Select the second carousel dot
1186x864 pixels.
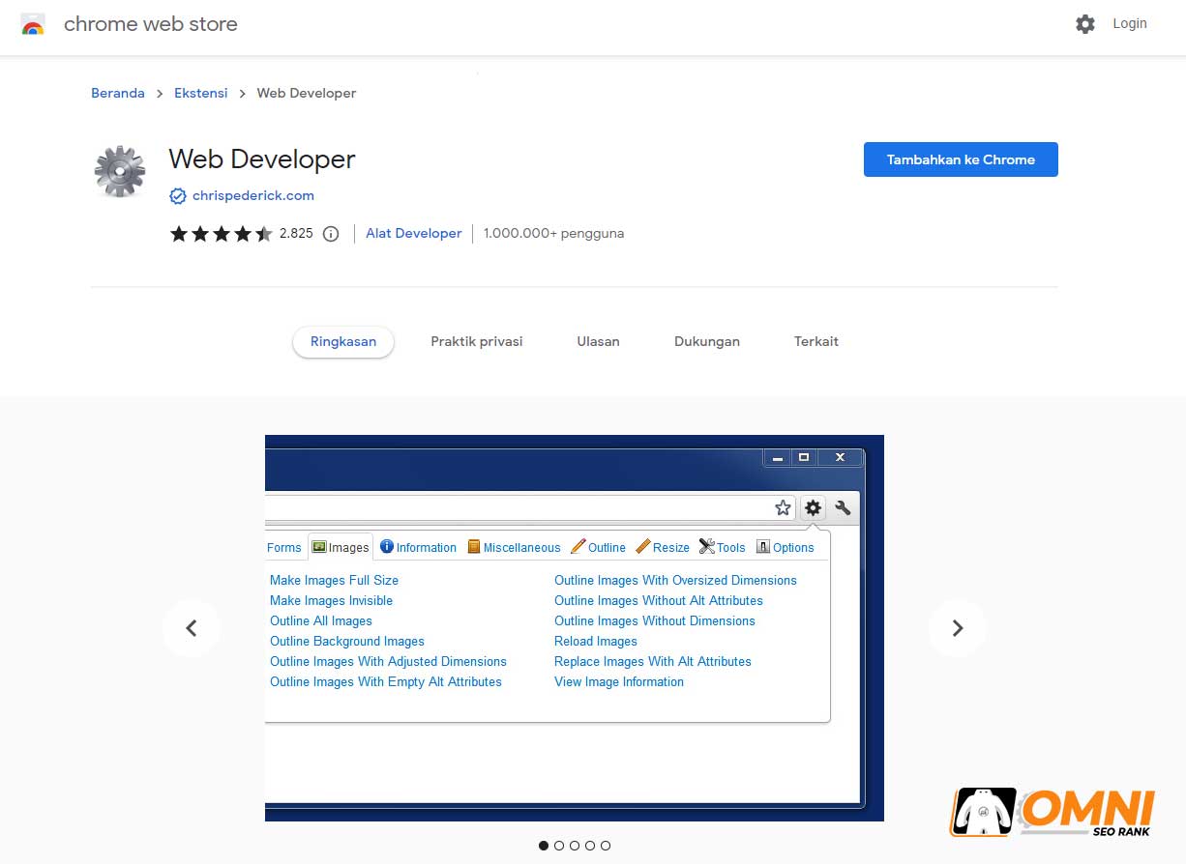[x=559, y=846]
